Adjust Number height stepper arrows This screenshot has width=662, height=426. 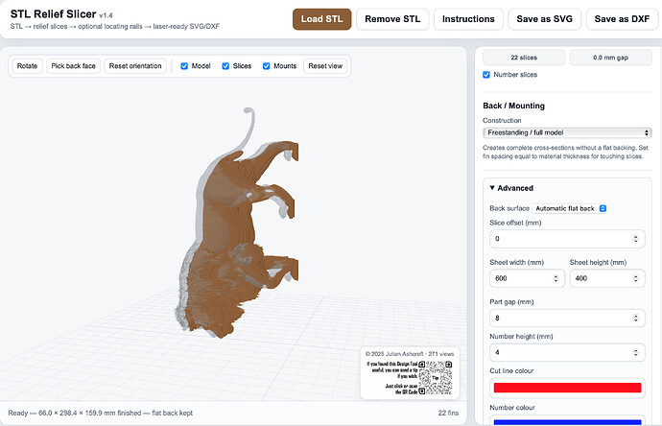coord(635,352)
